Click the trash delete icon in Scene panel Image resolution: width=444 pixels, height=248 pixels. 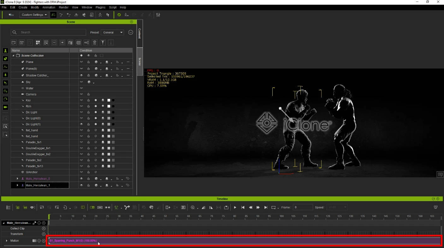point(94,42)
